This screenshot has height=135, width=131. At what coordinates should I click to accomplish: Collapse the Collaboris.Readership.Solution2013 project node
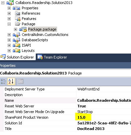pos(3,3)
